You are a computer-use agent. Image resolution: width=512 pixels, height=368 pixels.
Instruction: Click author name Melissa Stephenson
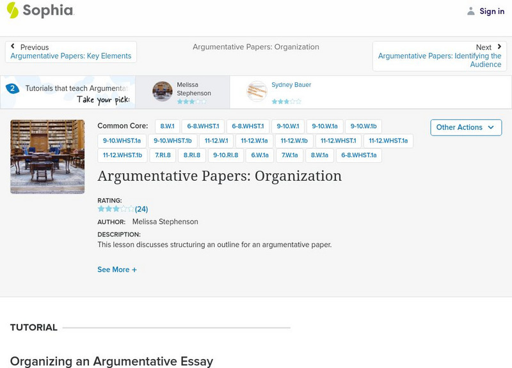click(165, 222)
